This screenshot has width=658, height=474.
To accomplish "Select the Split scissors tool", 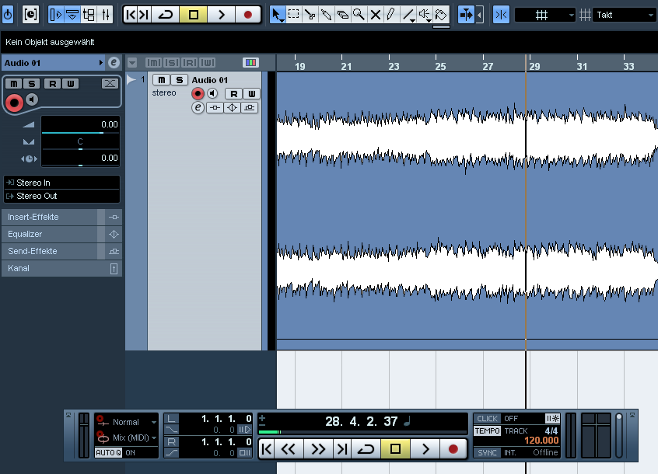I will click(310, 15).
